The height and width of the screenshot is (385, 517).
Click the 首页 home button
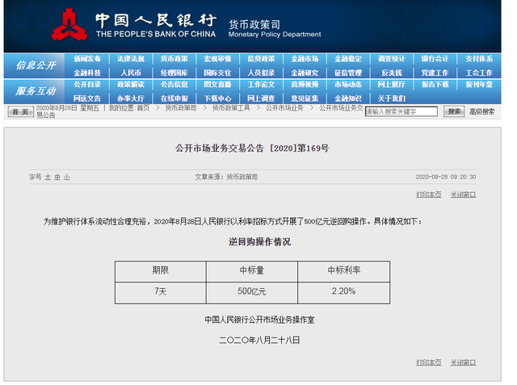click(x=20, y=112)
